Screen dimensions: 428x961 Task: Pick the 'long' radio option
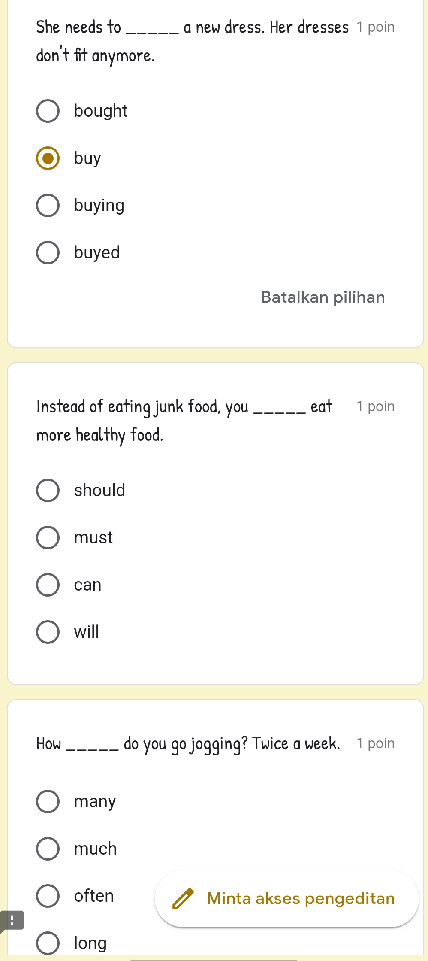[x=48, y=943]
